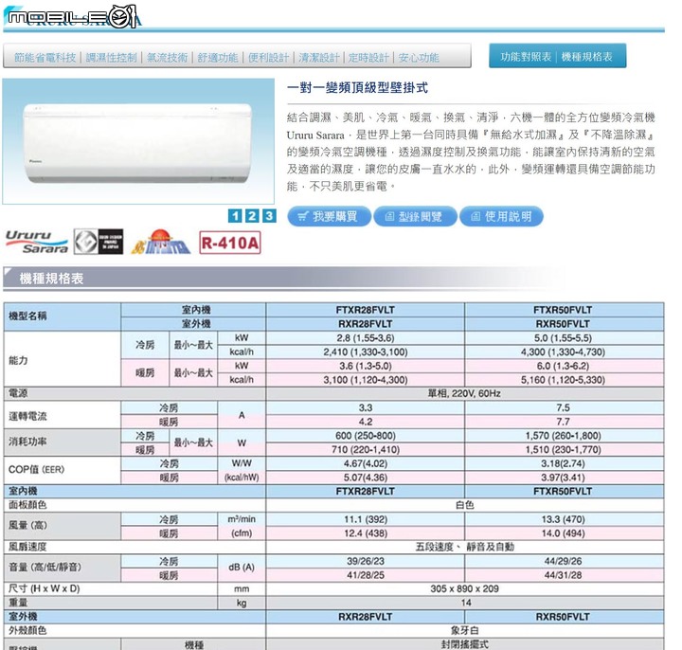Click the power value 600 (250-800)
Screen dimensions: 682x650
[x=366, y=436]
